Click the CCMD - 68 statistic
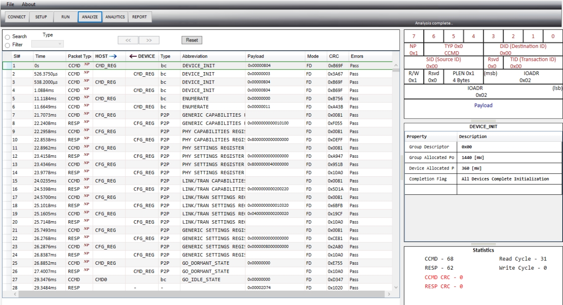The width and height of the screenshot is (563, 305). (x=439, y=259)
